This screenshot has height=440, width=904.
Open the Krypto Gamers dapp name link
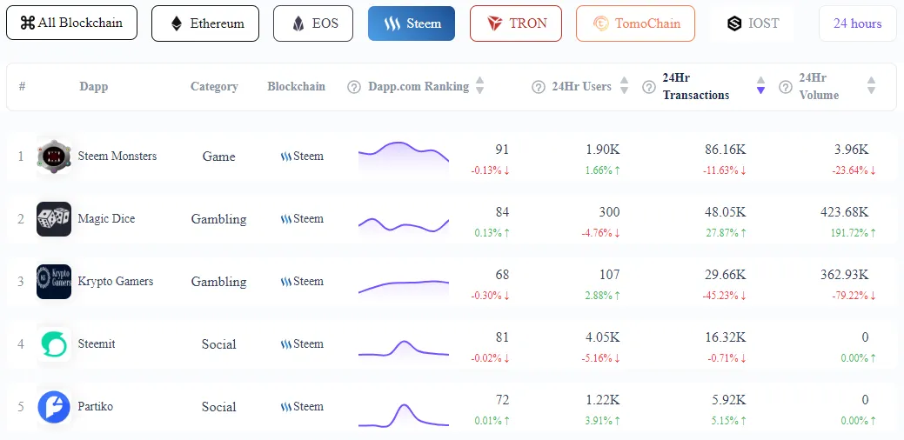[116, 282]
